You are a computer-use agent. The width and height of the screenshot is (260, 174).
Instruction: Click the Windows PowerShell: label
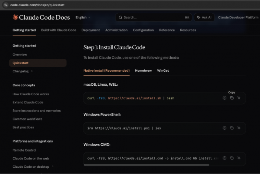pos(102,115)
